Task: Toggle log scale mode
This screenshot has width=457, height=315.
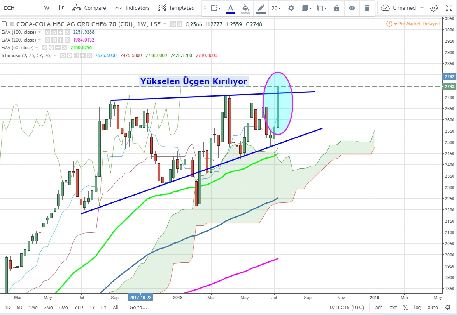Action: pos(417,308)
